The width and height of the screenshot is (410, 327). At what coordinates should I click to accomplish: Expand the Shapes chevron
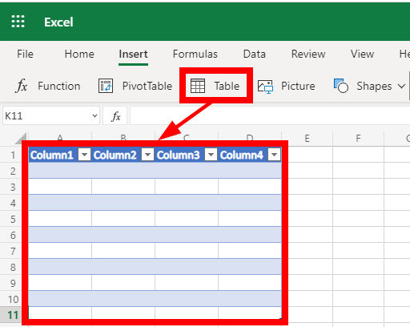coord(401,86)
